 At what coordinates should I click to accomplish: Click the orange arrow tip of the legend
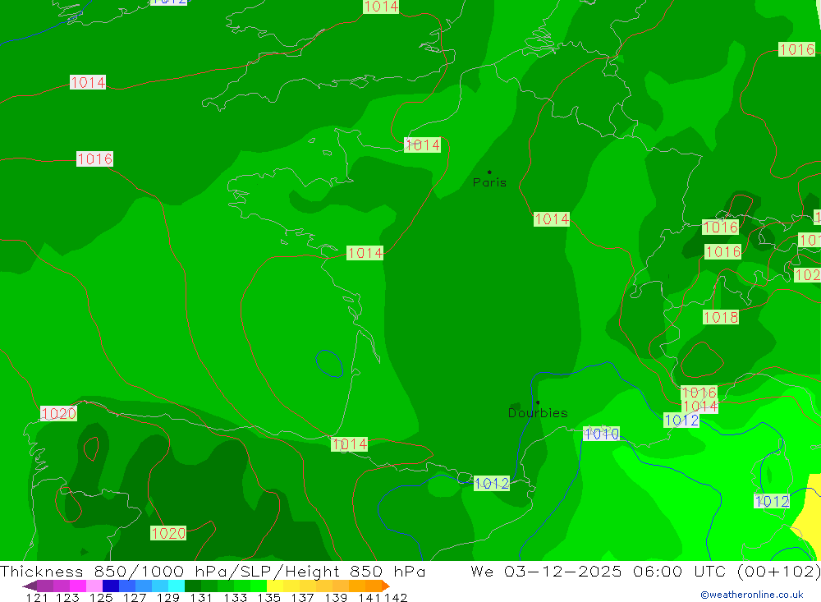(386, 586)
